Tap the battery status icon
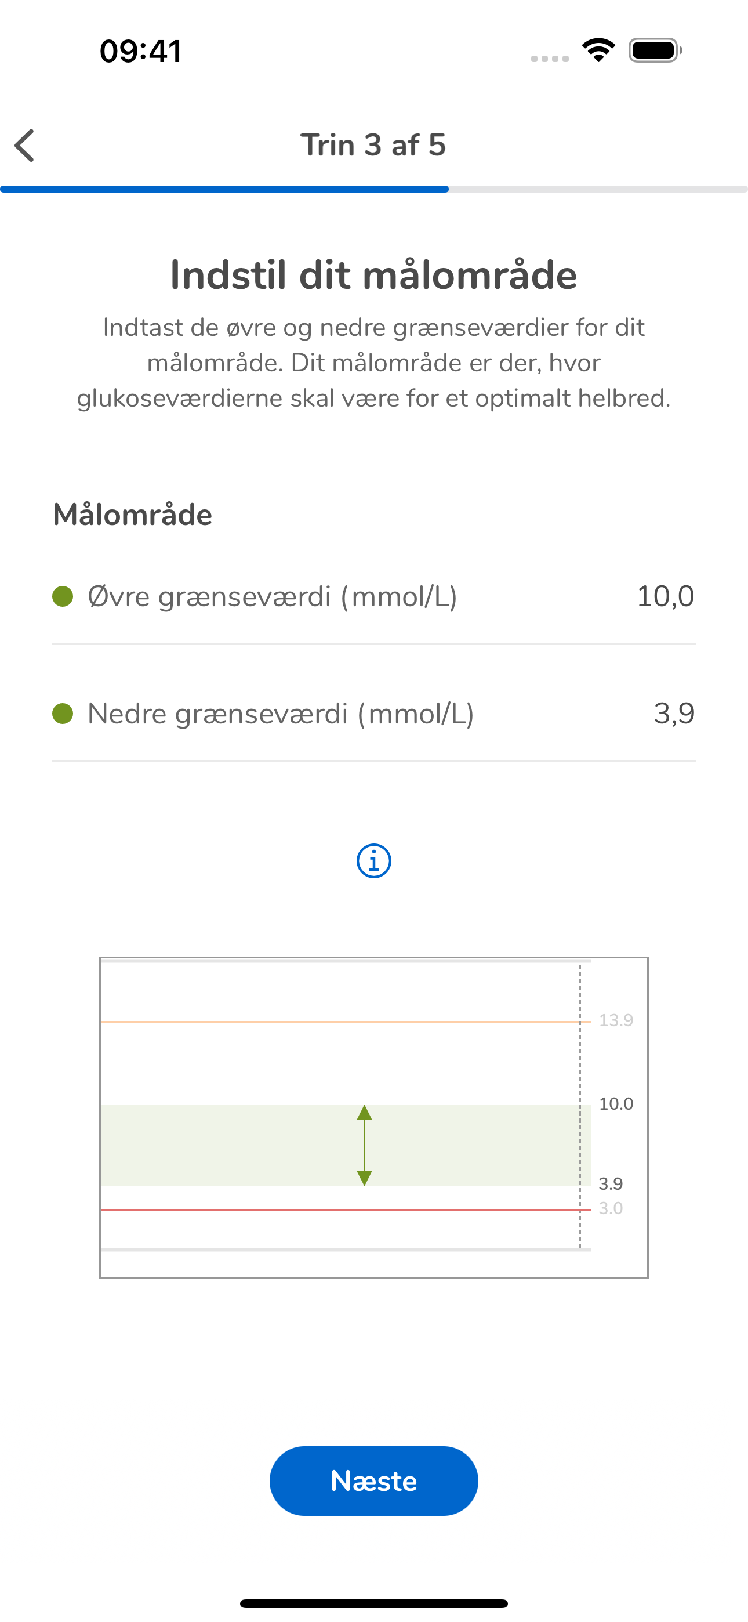The height and width of the screenshot is (1622, 748). (655, 50)
